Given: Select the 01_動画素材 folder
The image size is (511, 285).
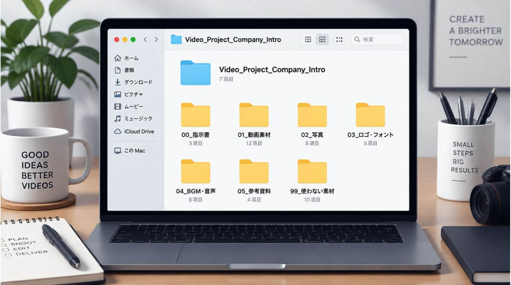Looking at the screenshot, I should point(254,115).
